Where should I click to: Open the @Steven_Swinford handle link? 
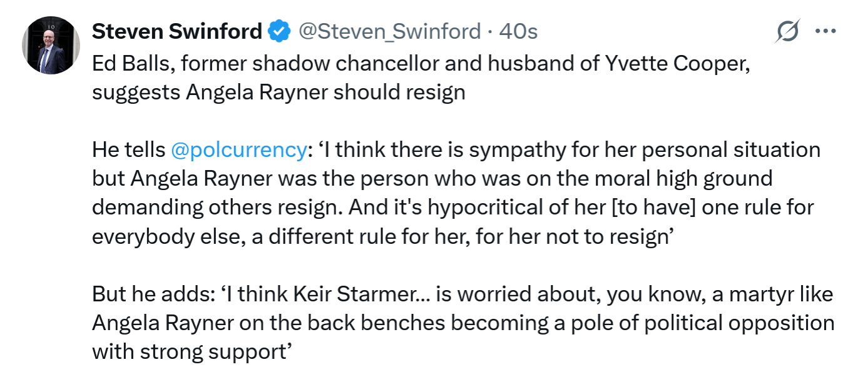pos(391,31)
